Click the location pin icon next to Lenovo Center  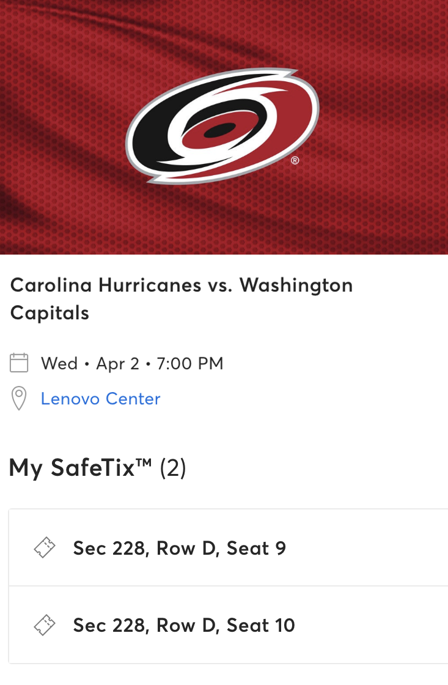[19, 398]
